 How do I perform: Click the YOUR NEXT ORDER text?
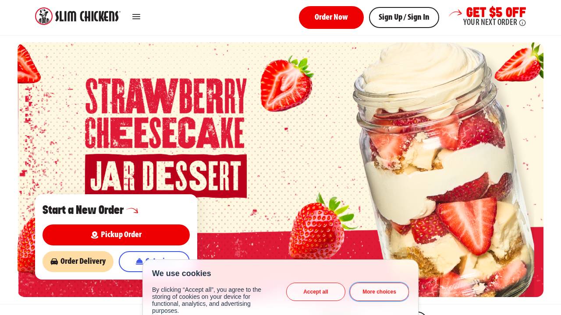490,22
